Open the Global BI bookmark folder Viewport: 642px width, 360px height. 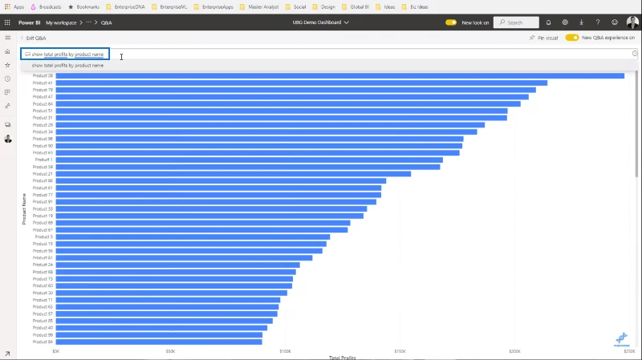tap(356, 7)
